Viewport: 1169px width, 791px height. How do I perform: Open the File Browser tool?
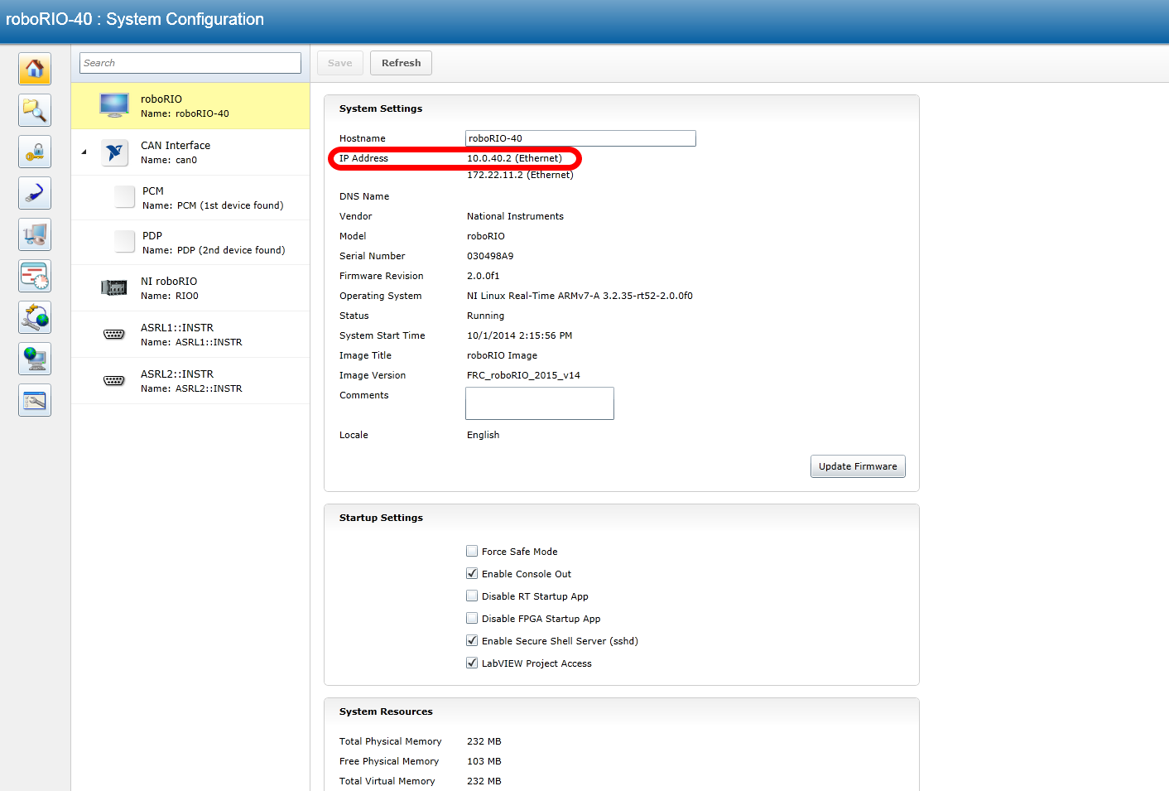coord(34,110)
